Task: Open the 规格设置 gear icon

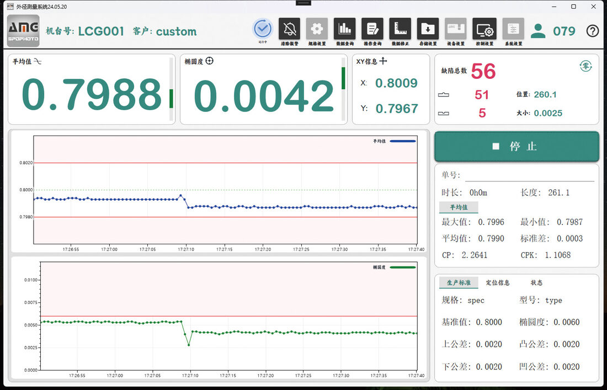Action: [317, 29]
